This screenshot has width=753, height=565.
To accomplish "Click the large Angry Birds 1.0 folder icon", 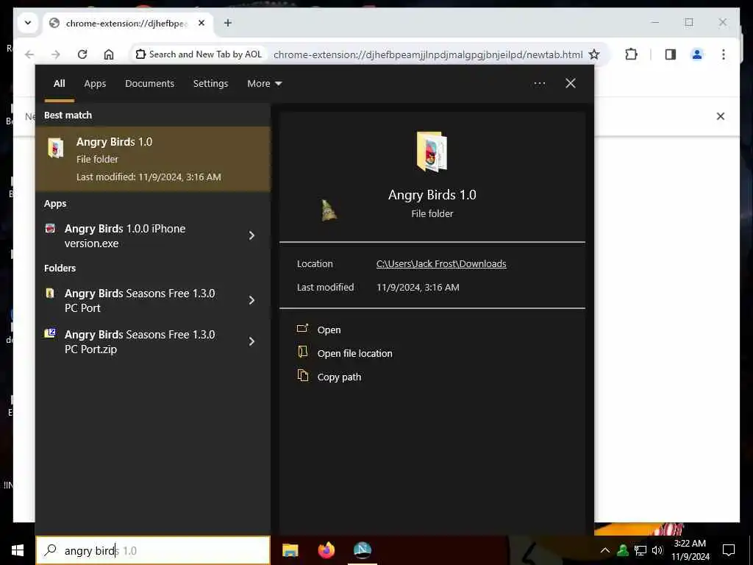I will [x=431, y=152].
